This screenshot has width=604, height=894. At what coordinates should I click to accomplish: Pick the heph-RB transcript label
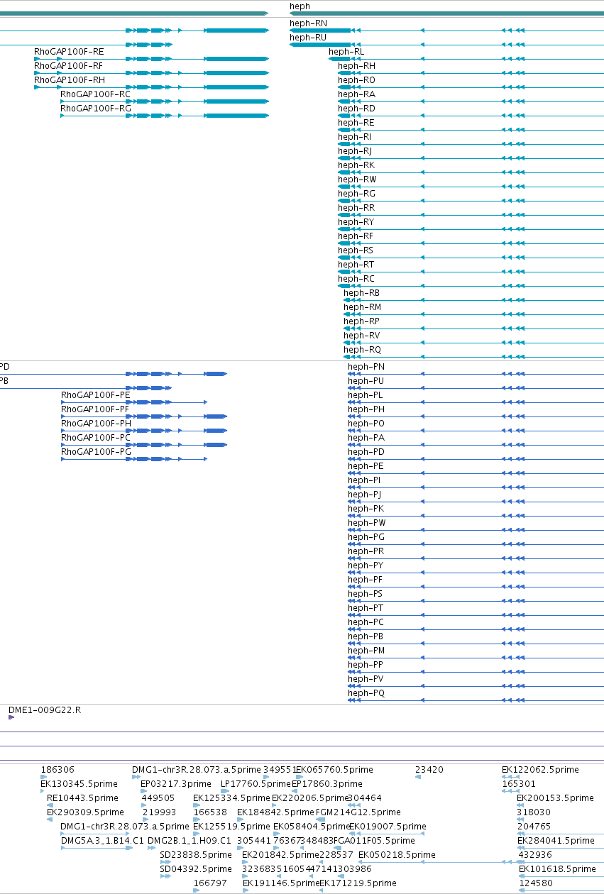[361, 293]
